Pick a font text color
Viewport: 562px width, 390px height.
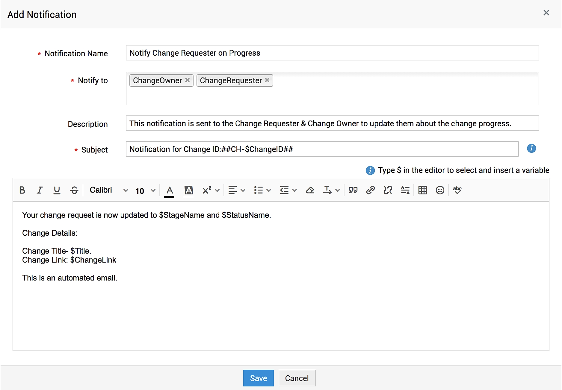(170, 190)
